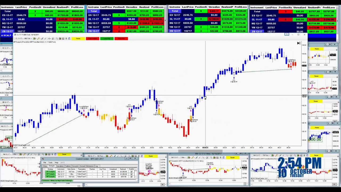Open Tools menu in Control Center
This screenshot has height=192, width=341.
(x=50, y=163)
